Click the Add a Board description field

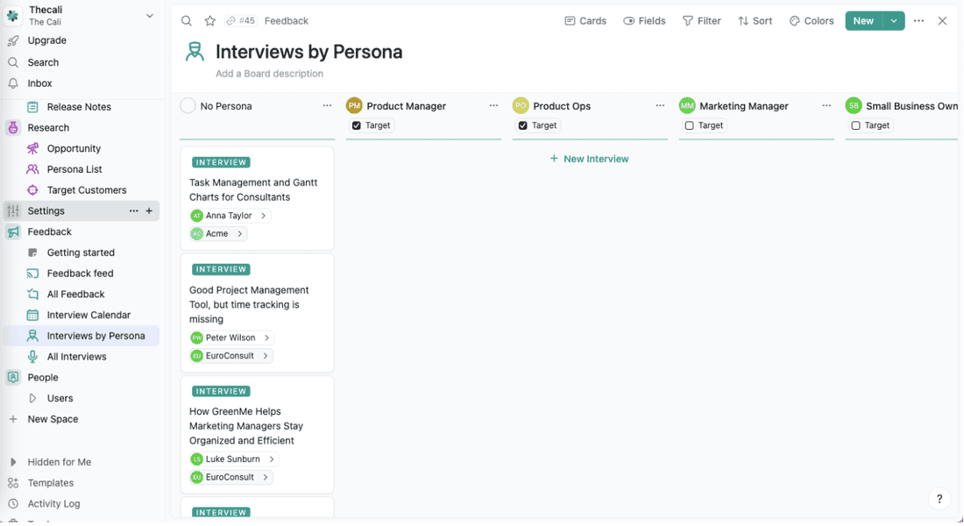pyautogui.click(x=269, y=74)
